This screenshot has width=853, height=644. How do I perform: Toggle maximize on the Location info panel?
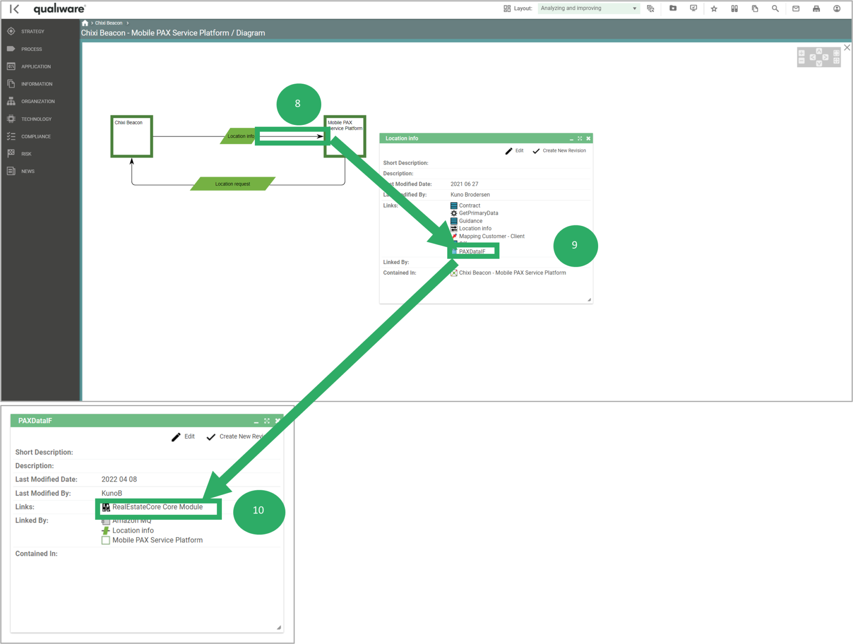point(580,138)
